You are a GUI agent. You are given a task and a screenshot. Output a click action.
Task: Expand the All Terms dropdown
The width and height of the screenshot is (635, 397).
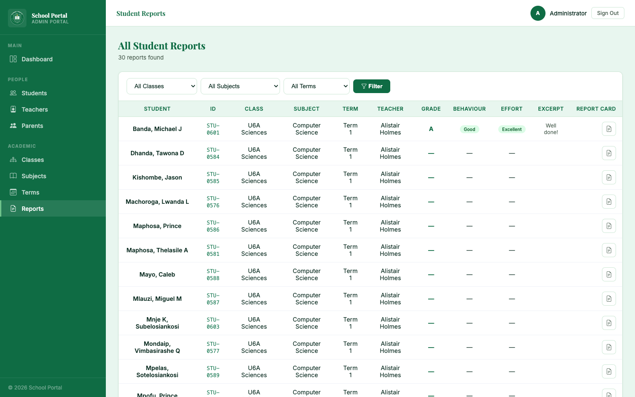(x=317, y=86)
